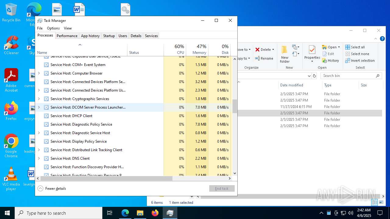Click Rename in Explorer ribbon

[264, 58]
